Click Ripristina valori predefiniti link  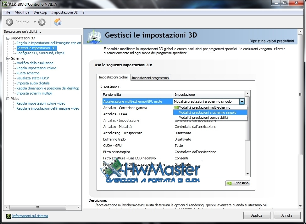(271, 41)
